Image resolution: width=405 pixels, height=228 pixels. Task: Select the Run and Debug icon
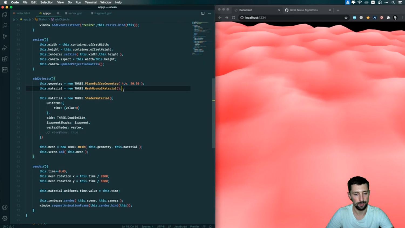pyautogui.click(x=5, y=48)
